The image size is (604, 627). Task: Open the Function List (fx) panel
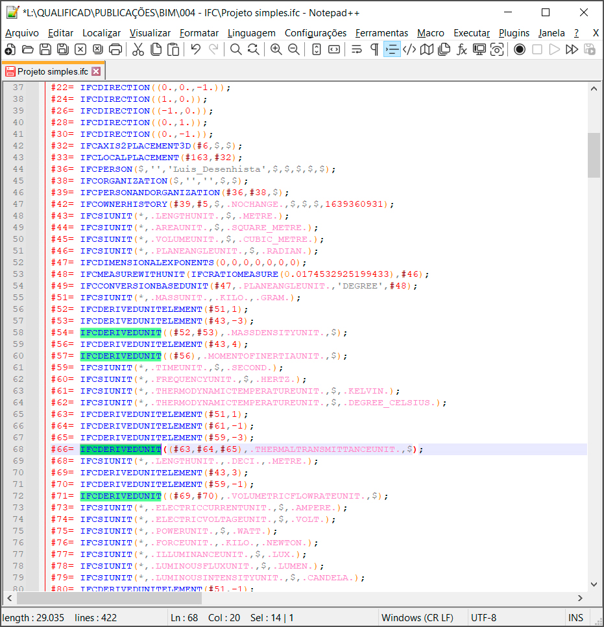pyautogui.click(x=462, y=49)
